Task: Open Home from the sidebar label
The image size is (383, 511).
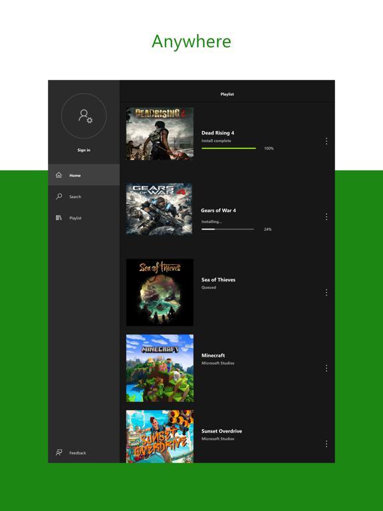Action: [x=75, y=176]
